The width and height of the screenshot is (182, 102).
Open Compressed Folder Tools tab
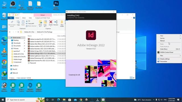click(43, 18)
